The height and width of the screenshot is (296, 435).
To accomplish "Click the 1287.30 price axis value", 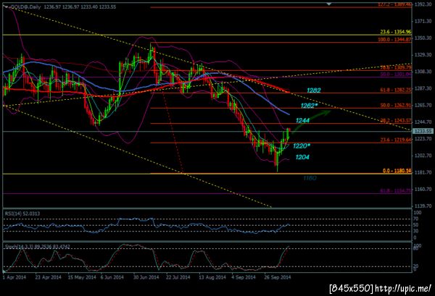I will pos(423,88).
